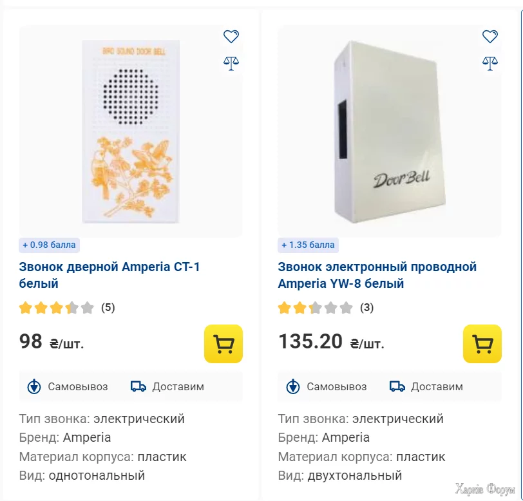Viewport: 523px width, 501px height.
Task: Click pickup icon for Amperia YW-8
Action: [293, 386]
